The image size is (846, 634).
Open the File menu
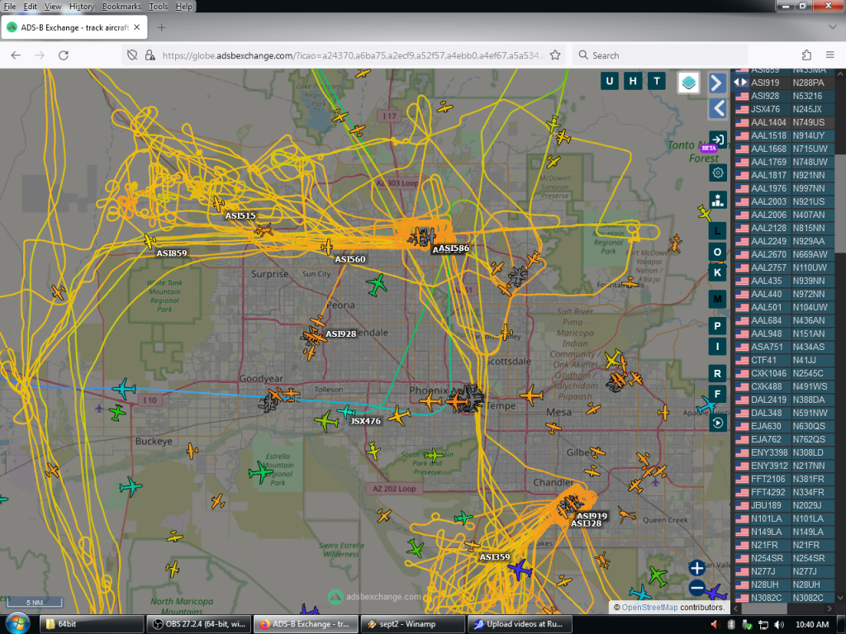point(10,7)
